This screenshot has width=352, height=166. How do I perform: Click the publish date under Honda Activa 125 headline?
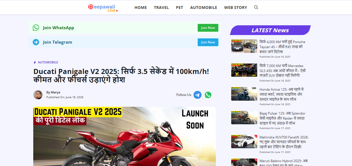coord(275,104)
